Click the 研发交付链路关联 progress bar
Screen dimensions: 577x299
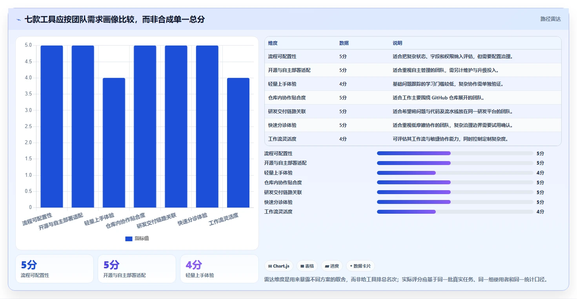tap(455, 192)
